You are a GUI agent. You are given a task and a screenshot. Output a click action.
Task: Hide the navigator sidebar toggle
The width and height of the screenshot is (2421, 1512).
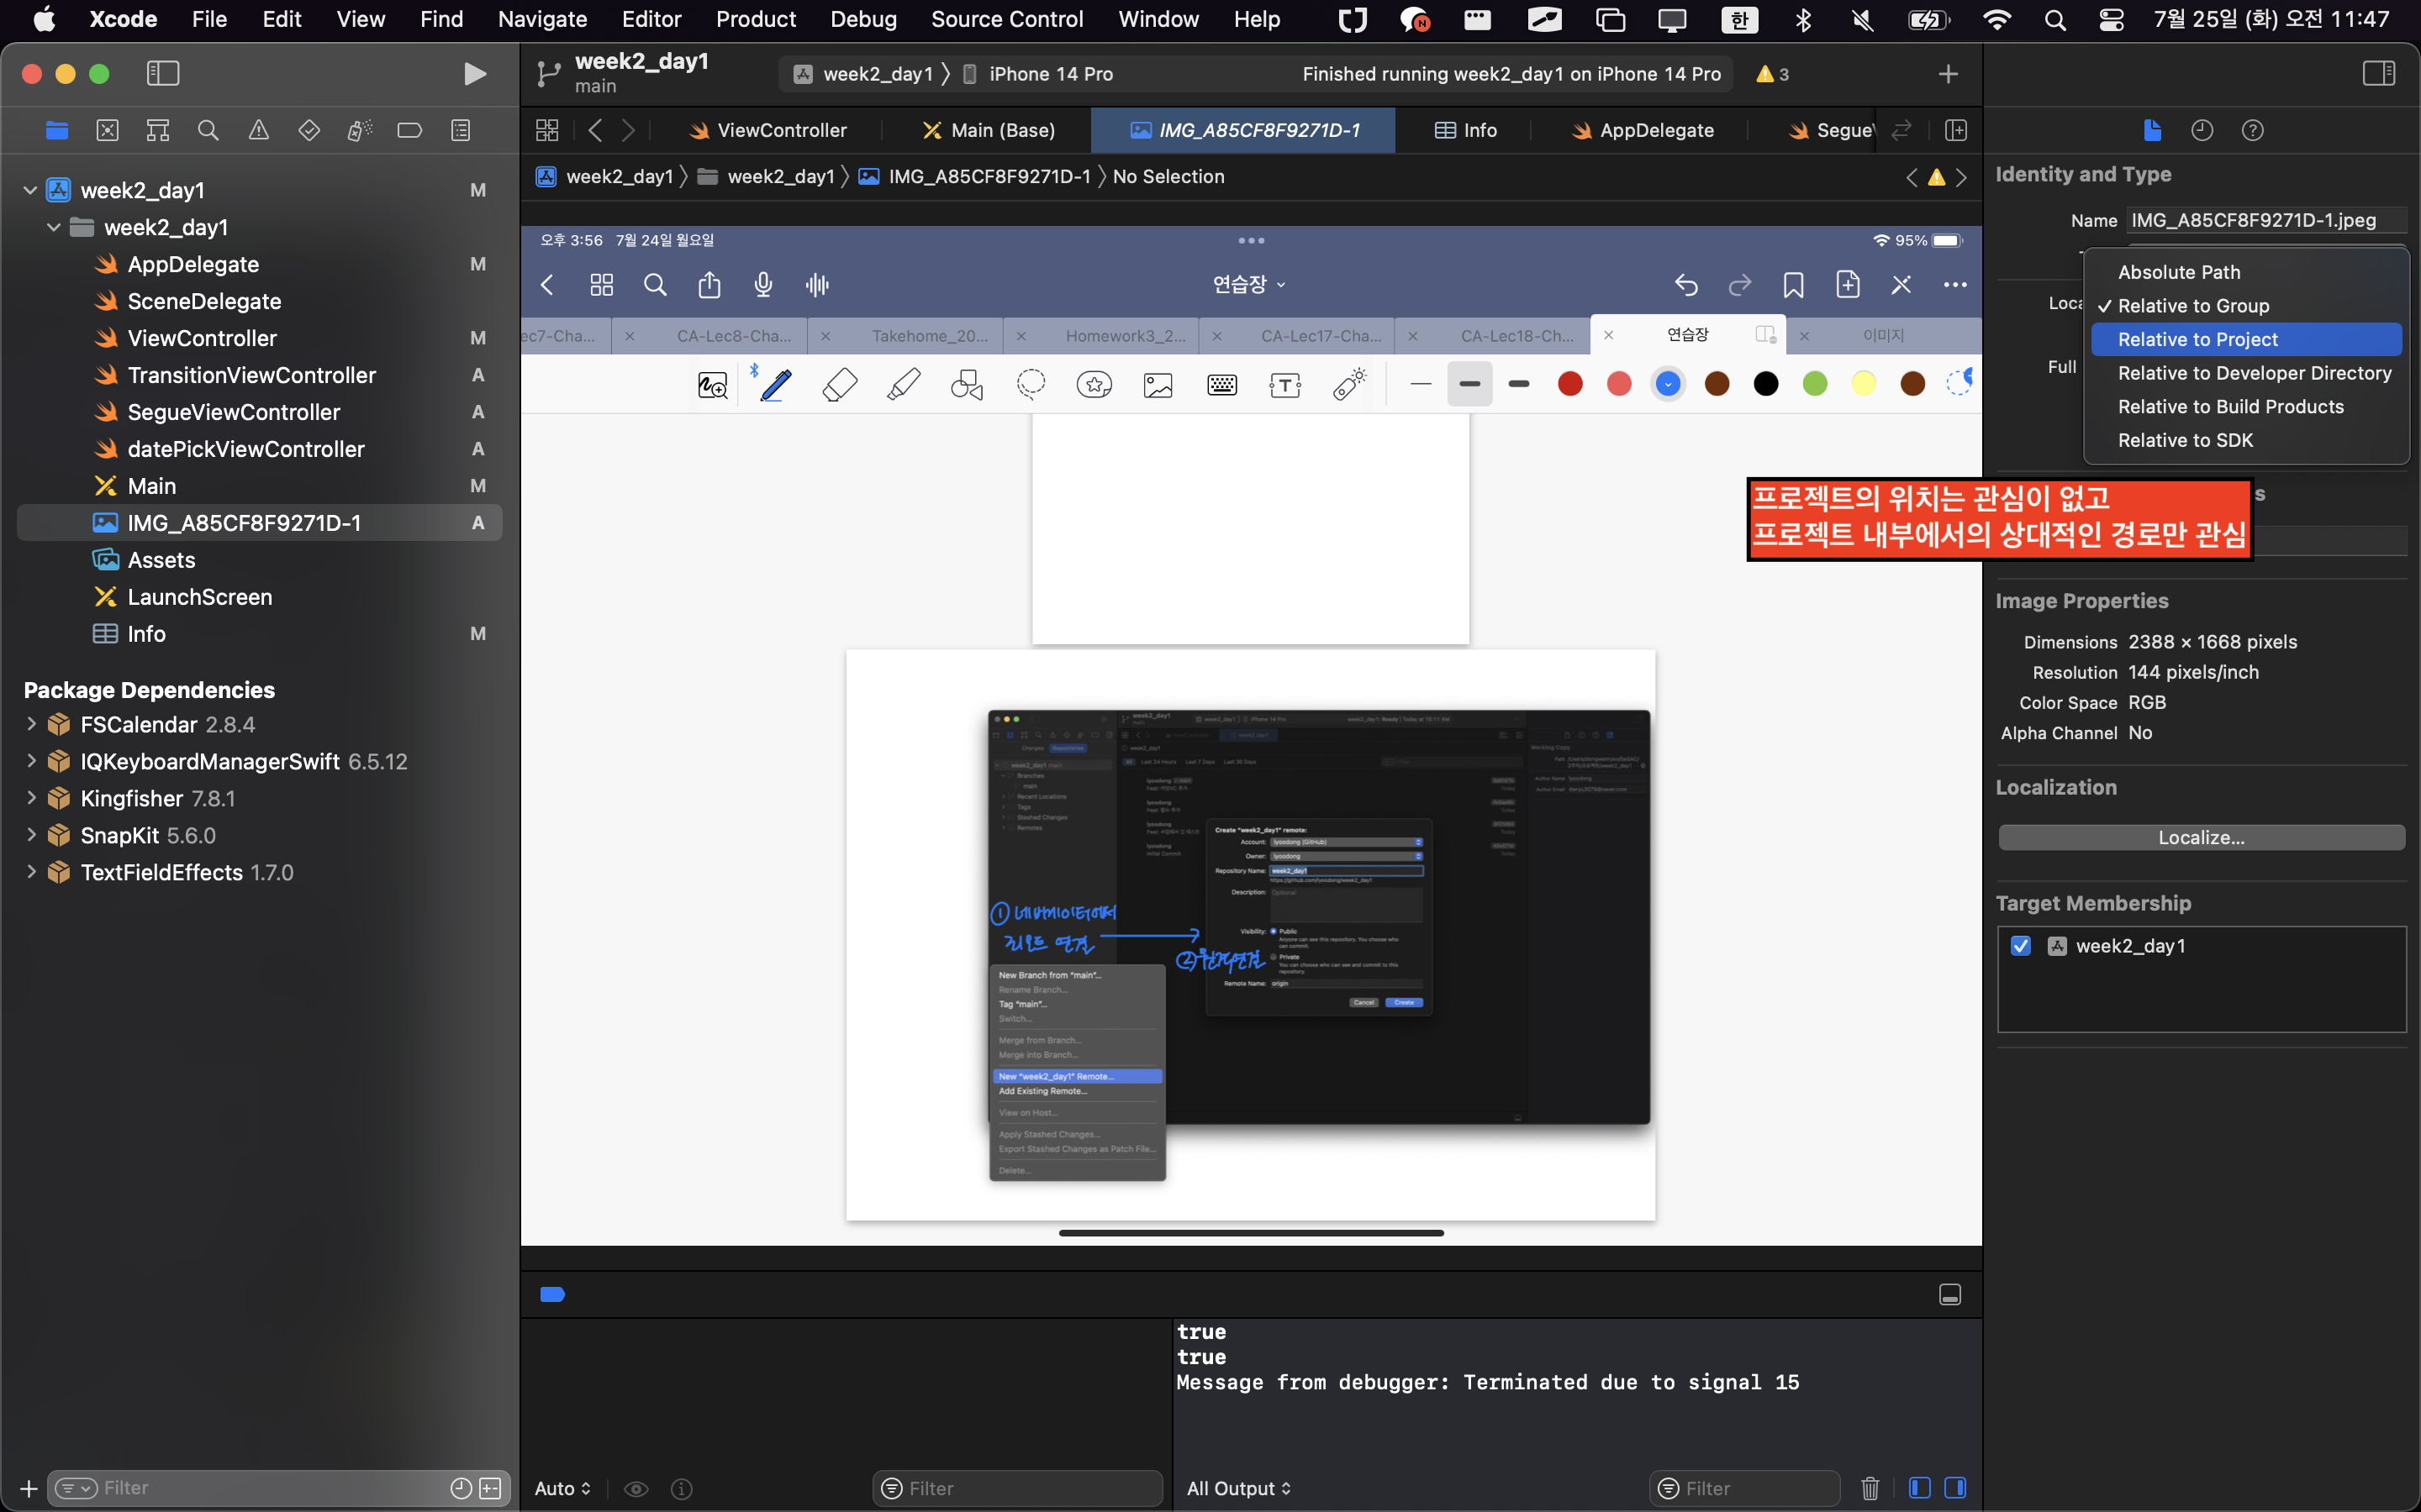point(162,74)
